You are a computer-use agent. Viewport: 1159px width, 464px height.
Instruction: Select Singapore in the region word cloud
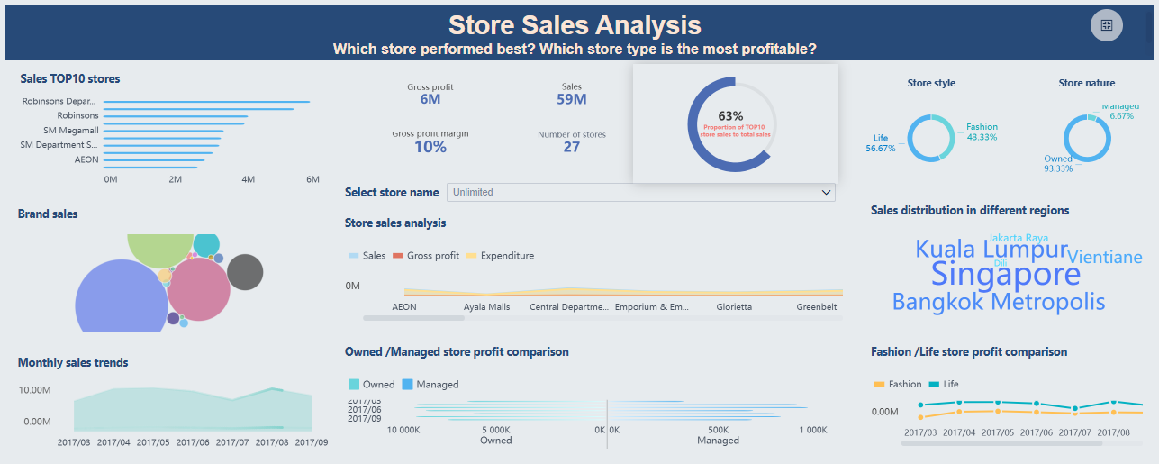(x=1005, y=274)
